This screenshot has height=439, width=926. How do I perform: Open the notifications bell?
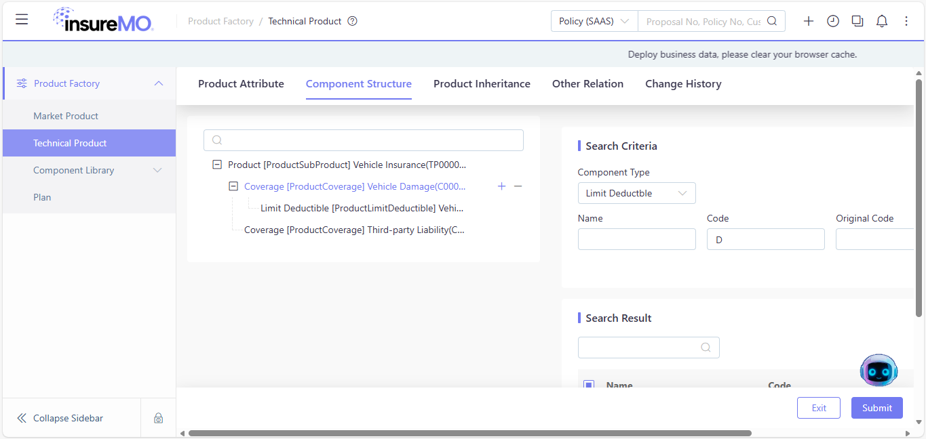click(882, 21)
